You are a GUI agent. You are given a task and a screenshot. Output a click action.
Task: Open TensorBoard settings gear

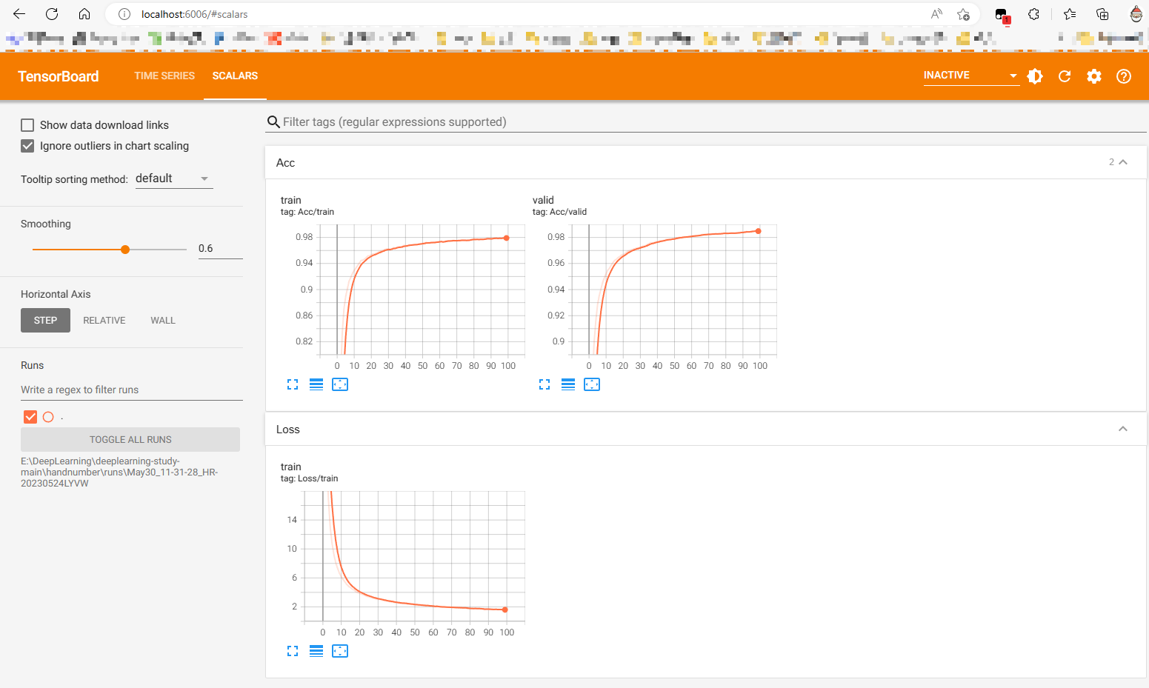click(x=1094, y=76)
